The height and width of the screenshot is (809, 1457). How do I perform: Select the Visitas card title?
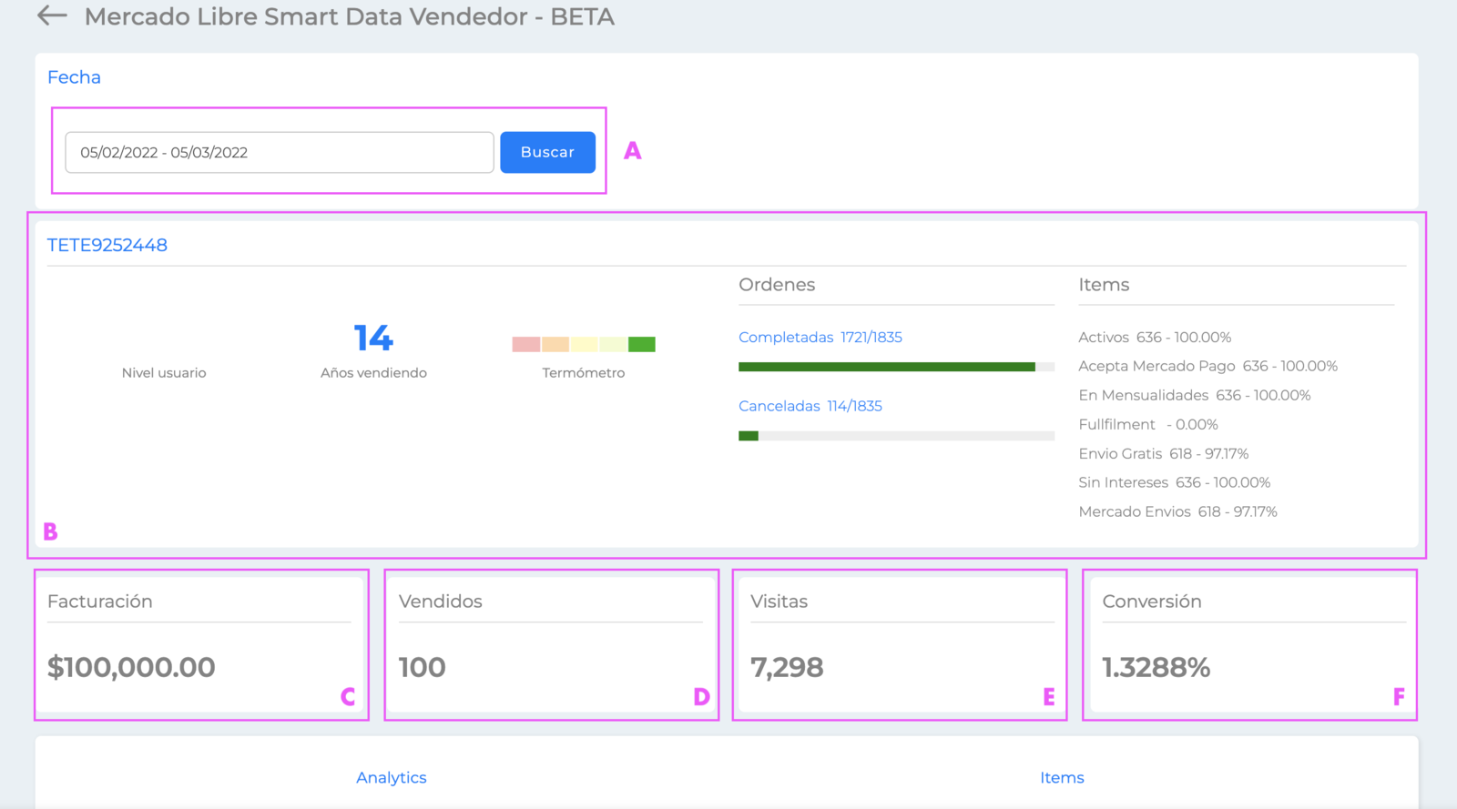(x=779, y=602)
